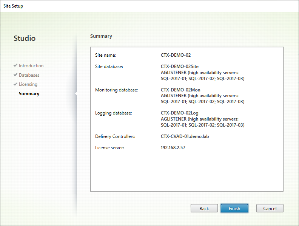Screen dimensions: 299x226
Task: Select the Databases wizard step
Action: 29,75
